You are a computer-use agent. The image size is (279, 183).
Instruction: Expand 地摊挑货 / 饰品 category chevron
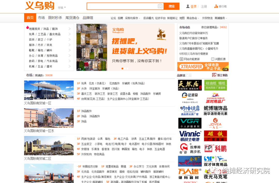tap(69, 29)
